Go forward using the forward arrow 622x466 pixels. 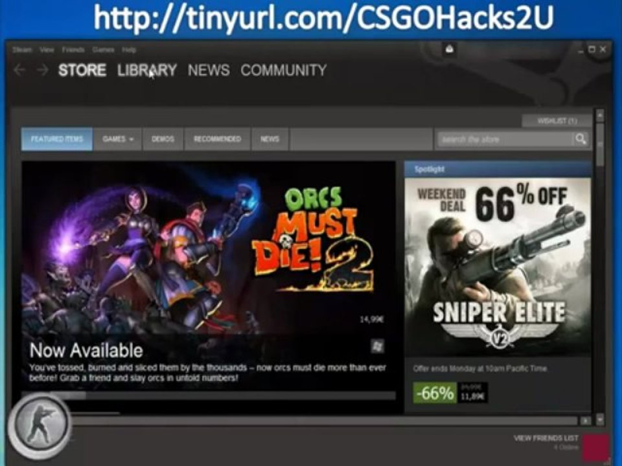click(x=42, y=70)
